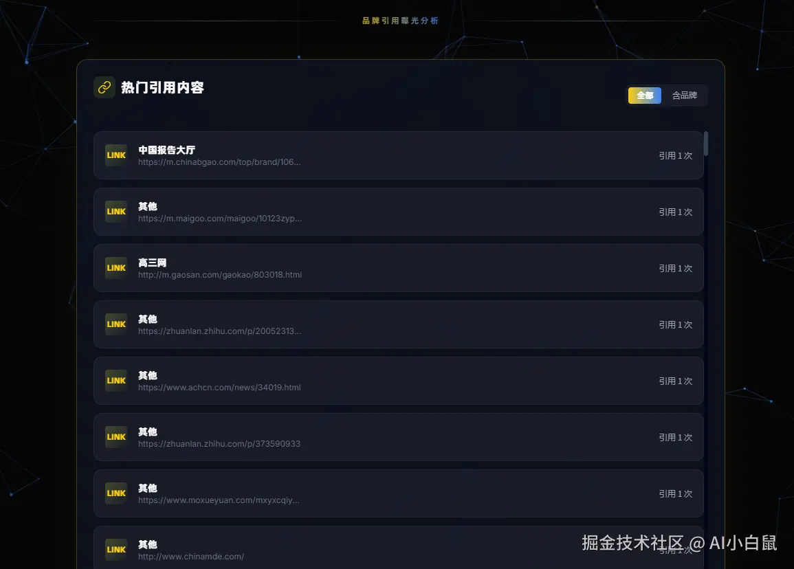The height and width of the screenshot is (569, 794).
Task: Click the 高三网 source title
Action: (153, 263)
